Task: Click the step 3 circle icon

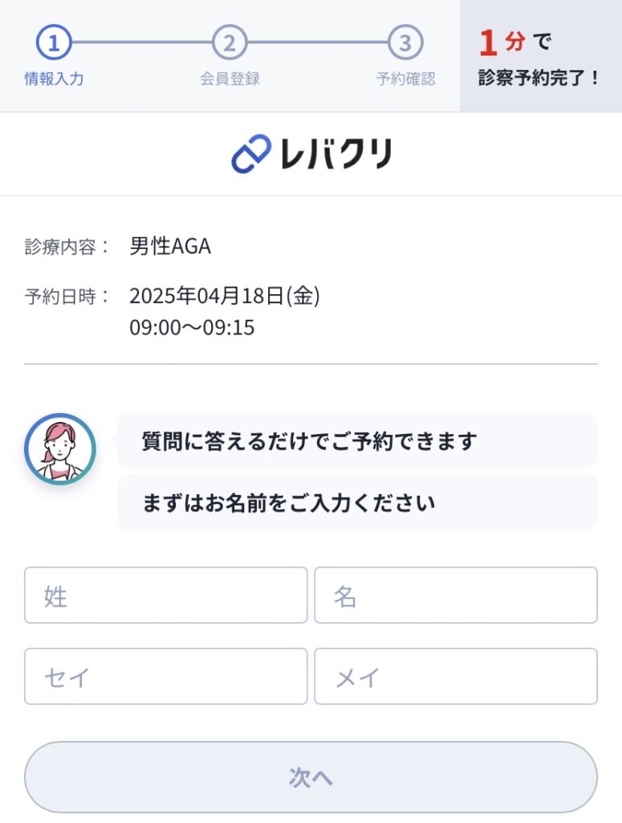Action: (x=405, y=43)
